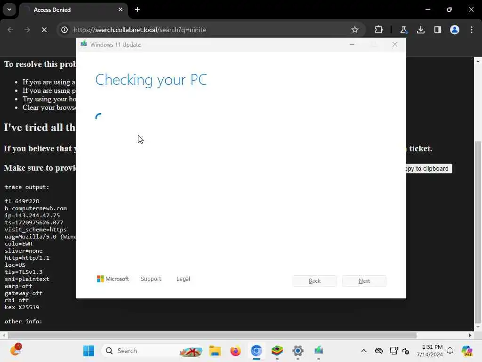482x362 pixels.
Task: Click the Microsoft logo in dialog footer
Action: (x=113, y=279)
